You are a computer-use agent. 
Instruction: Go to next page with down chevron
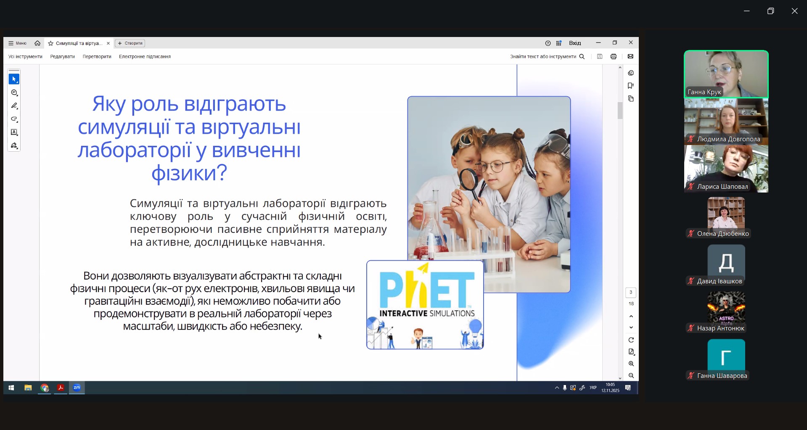pyautogui.click(x=631, y=327)
